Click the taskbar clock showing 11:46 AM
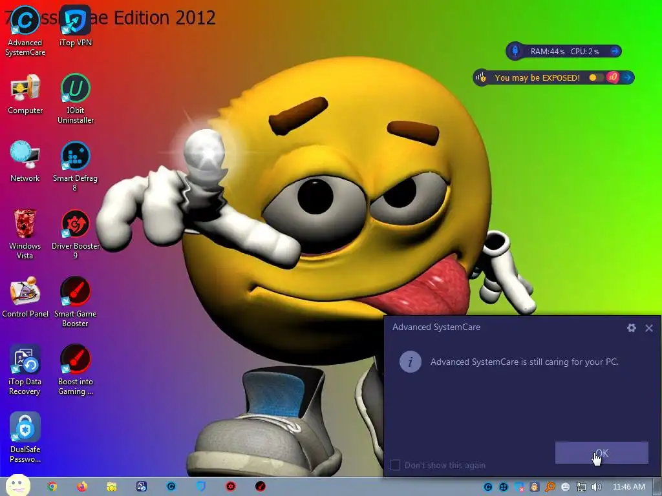662x496 pixels. pos(628,487)
